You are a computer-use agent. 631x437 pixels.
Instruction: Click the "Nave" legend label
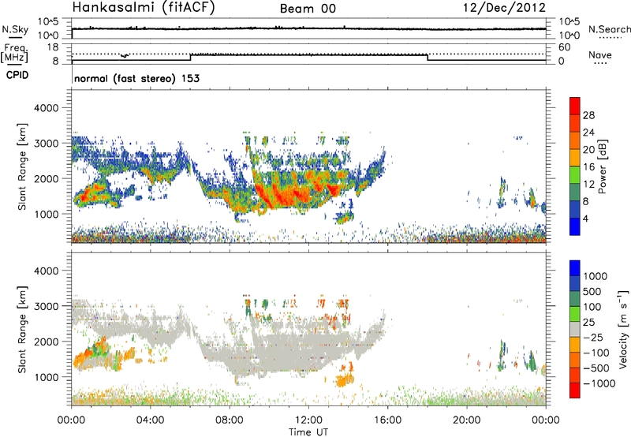599,55
